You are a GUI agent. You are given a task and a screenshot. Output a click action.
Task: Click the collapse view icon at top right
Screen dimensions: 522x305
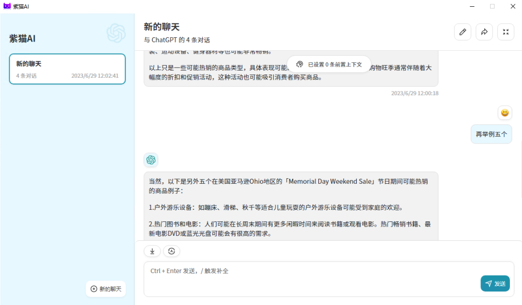pyautogui.click(x=506, y=31)
